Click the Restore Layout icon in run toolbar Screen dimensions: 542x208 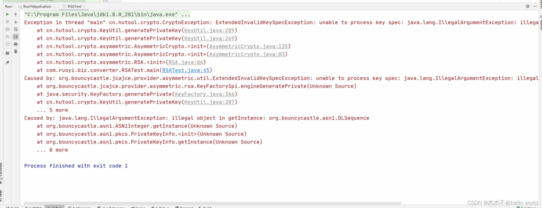pos(7,53)
